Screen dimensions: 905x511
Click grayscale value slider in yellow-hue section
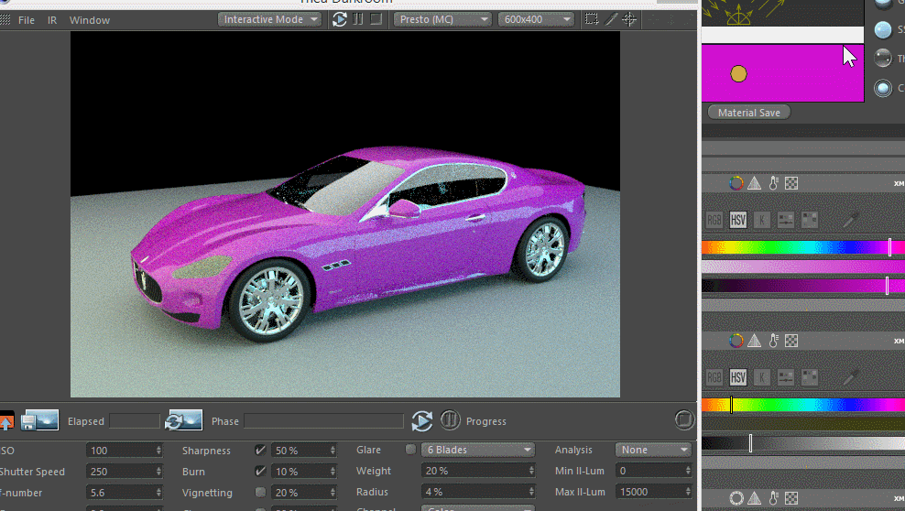(x=803, y=443)
